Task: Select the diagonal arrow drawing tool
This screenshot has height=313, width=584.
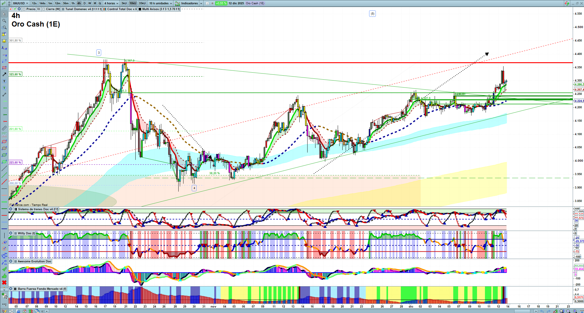Action: 4,74
